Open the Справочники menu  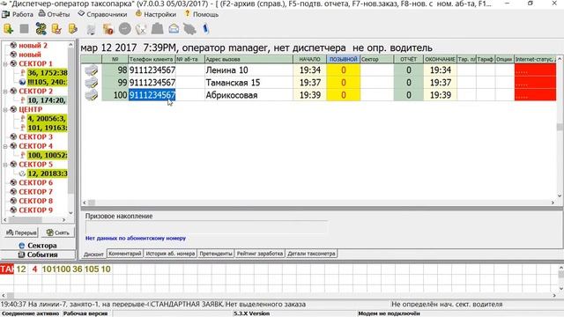[102, 14]
